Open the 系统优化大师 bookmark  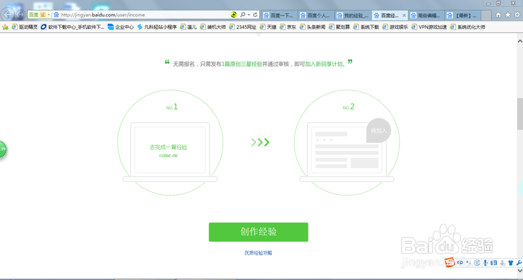tap(468, 27)
